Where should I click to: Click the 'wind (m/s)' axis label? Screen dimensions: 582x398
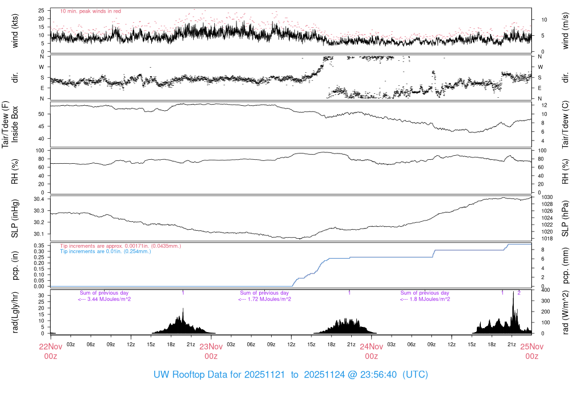tap(565, 31)
